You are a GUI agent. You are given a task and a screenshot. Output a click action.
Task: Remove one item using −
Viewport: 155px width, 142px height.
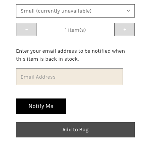26,30
